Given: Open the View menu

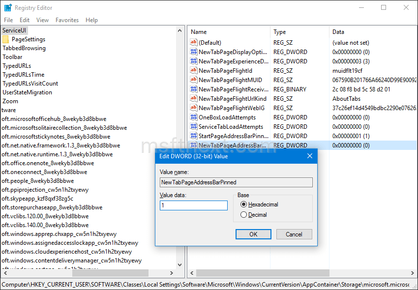Looking at the screenshot, I should (x=42, y=20).
